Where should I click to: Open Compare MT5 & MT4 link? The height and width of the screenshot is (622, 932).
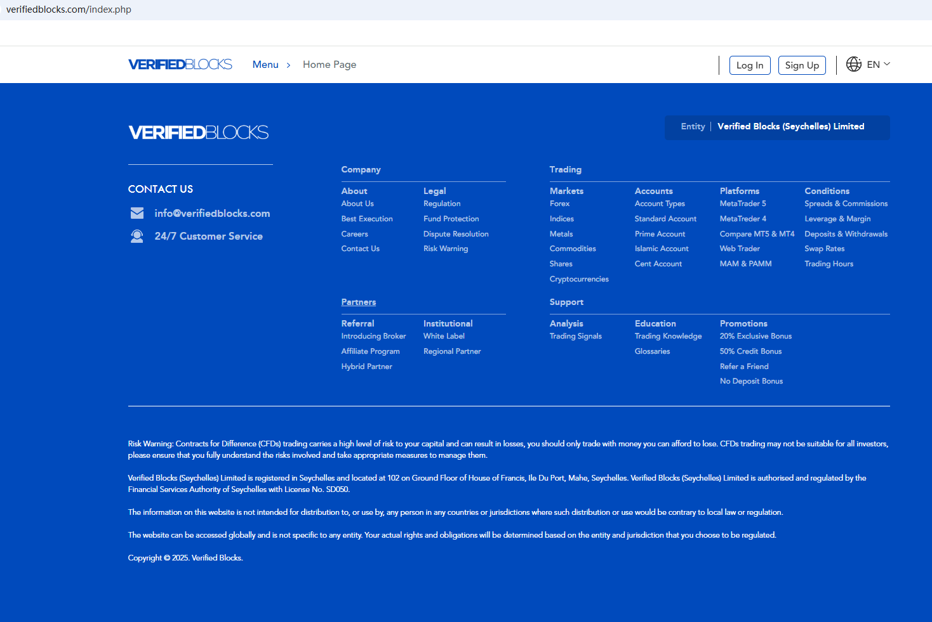(x=757, y=234)
